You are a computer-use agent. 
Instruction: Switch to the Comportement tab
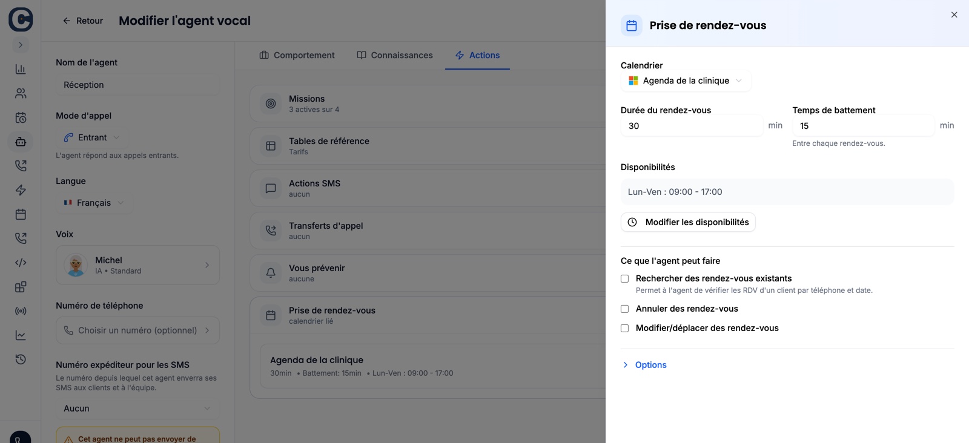pos(297,55)
